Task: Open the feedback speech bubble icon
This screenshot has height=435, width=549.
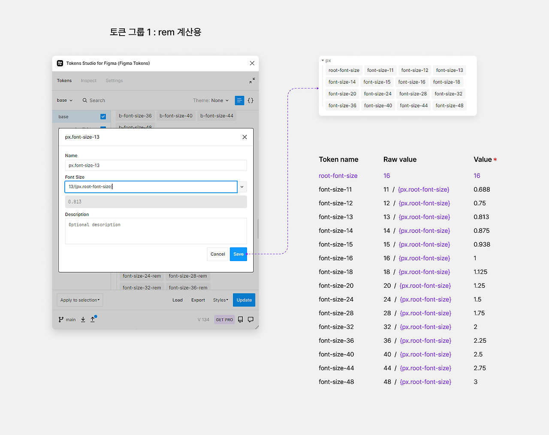Action: (x=250, y=319)
